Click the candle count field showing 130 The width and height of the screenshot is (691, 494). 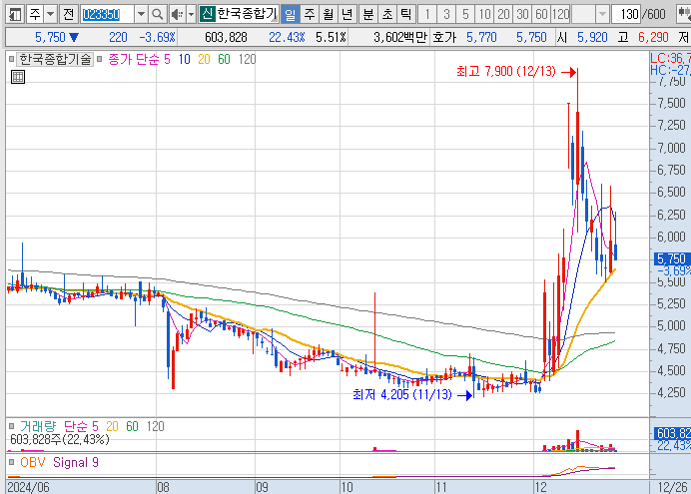(x=627, y=15)
